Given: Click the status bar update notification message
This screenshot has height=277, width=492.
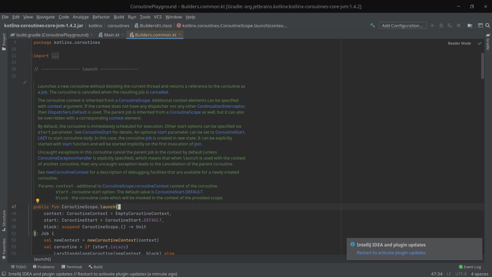Looking at the screenshot, I should (x=93, y=274).
